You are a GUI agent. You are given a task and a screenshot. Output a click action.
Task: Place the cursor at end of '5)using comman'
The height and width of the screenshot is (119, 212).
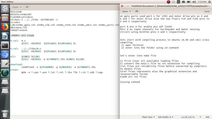click(140, 82)
